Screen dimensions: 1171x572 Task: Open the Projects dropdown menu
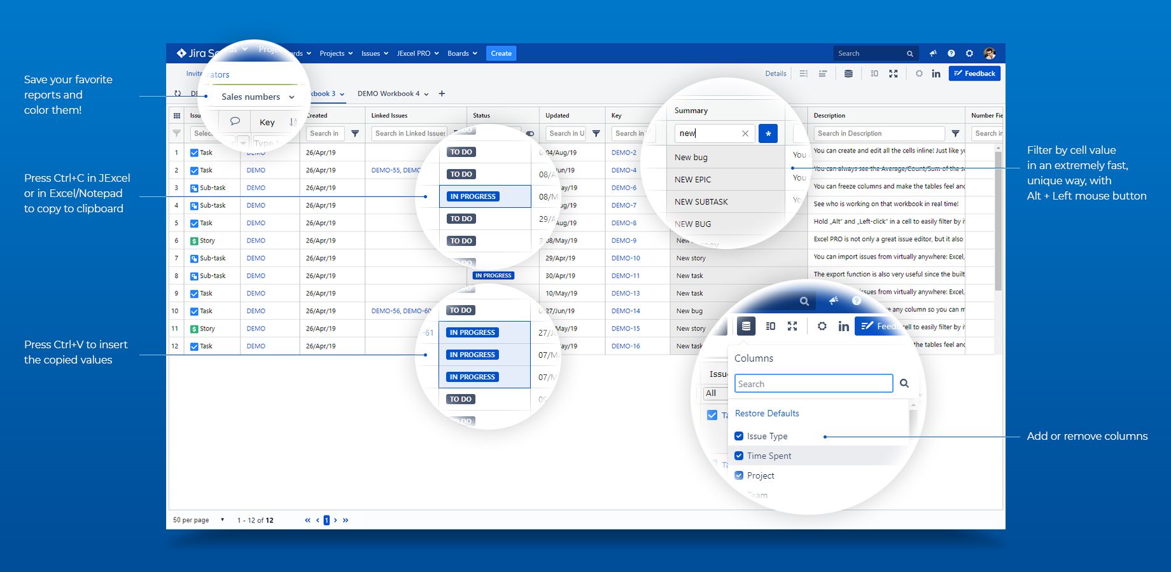336,53
